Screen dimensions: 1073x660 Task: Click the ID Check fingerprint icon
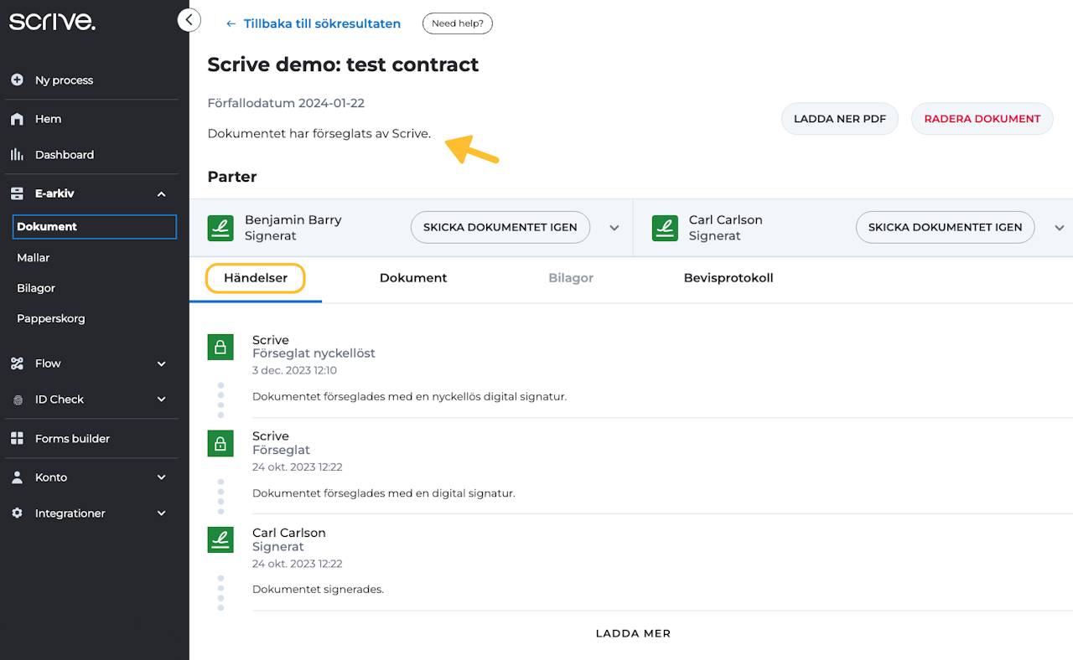point(18,400)
